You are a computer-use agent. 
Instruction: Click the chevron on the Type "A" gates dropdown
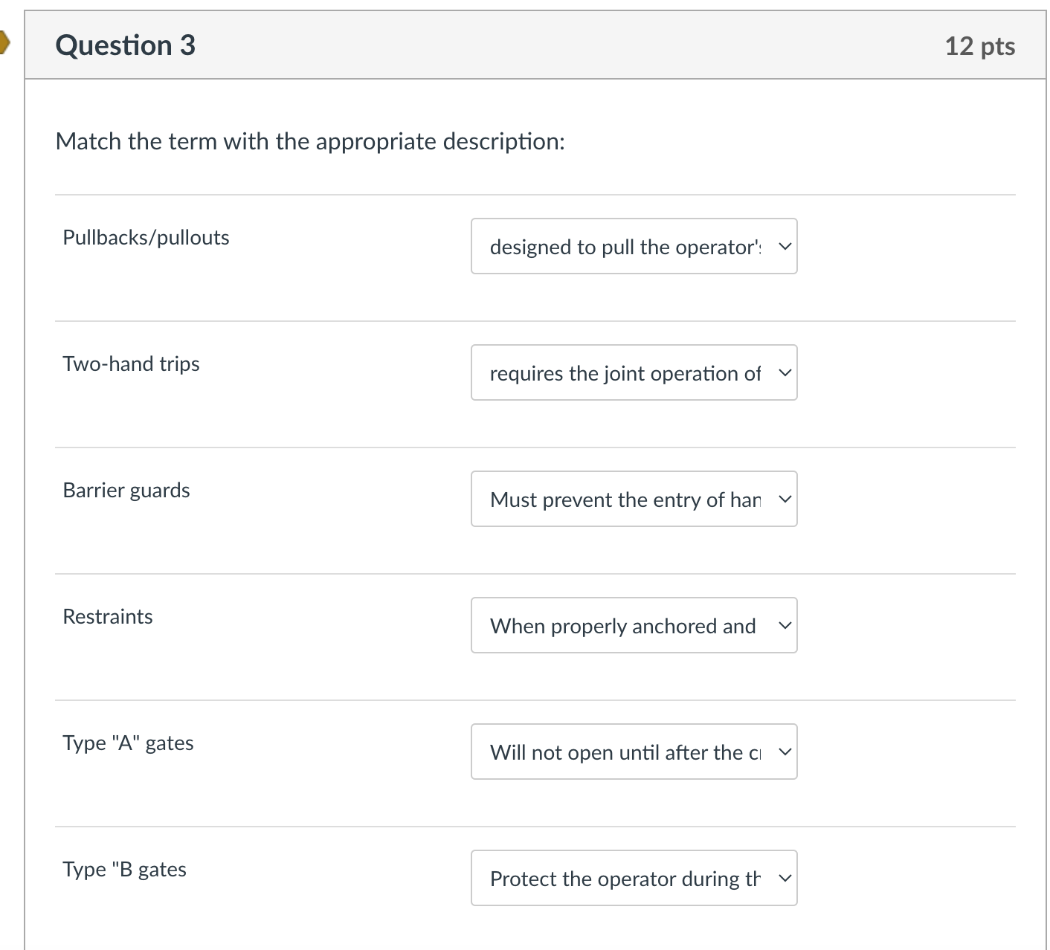click(x=784, y=752)
